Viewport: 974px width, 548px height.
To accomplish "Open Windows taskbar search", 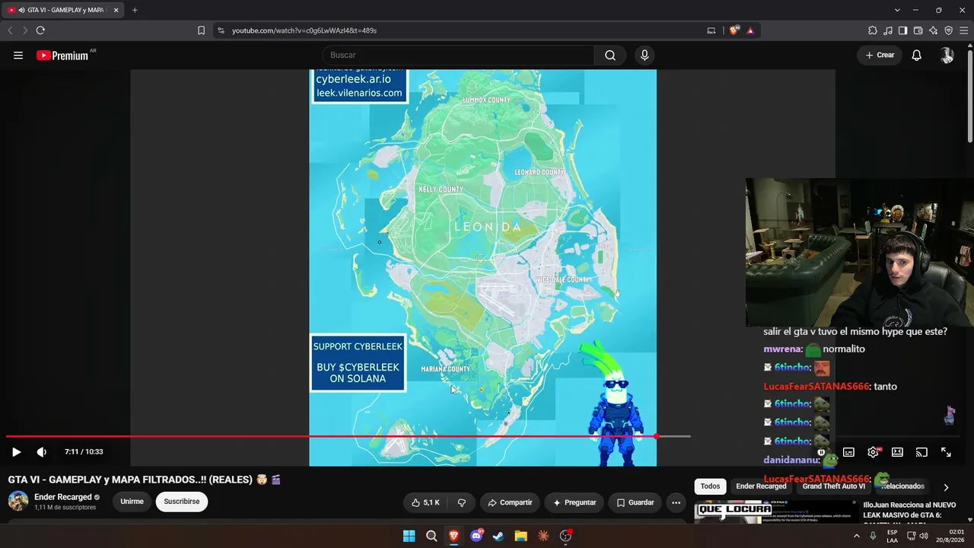I will click(431, 536).
